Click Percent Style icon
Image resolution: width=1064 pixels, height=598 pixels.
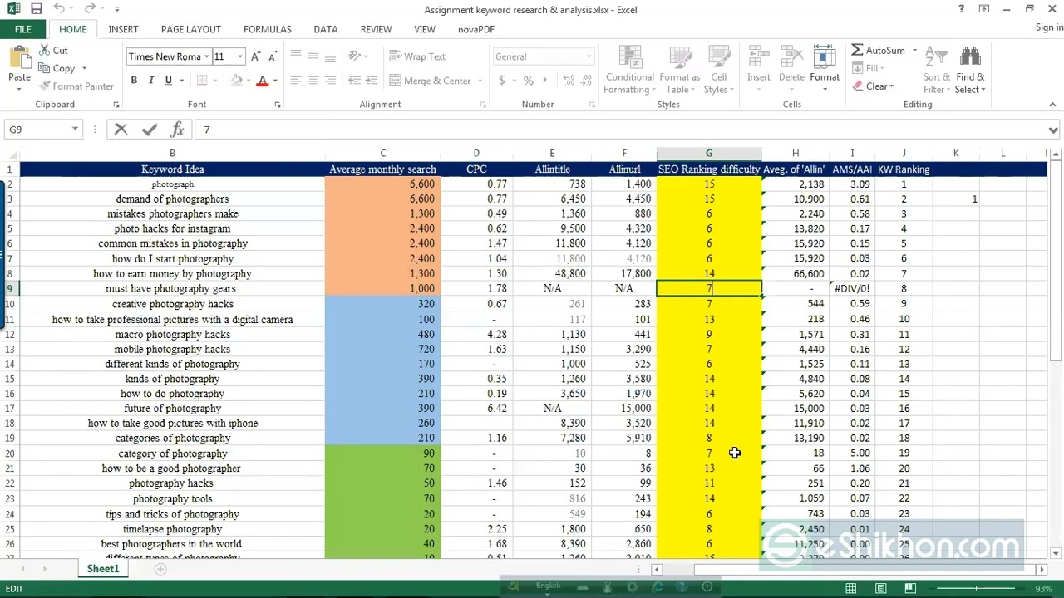click(529, 81)
